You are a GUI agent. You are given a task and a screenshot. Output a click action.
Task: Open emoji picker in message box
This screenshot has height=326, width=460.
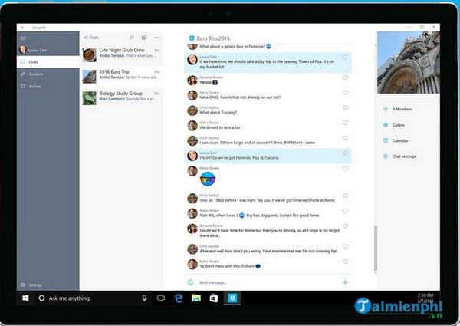tap(191, 282)
